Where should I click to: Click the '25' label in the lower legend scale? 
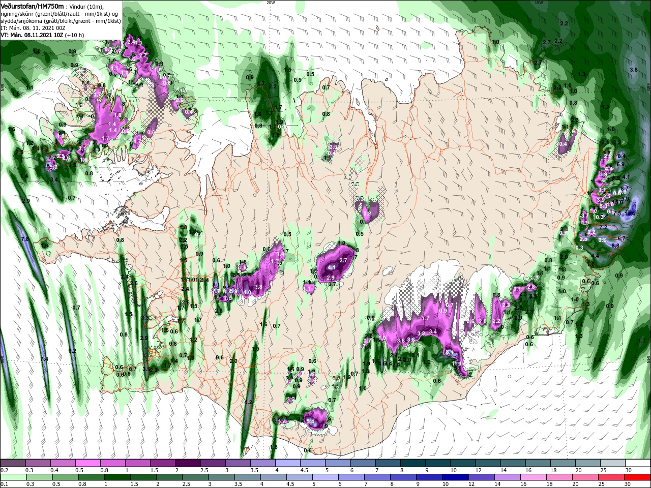[x=603, y=484]
